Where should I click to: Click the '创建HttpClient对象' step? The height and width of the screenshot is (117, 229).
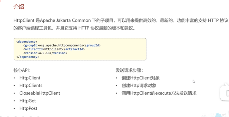140,78
